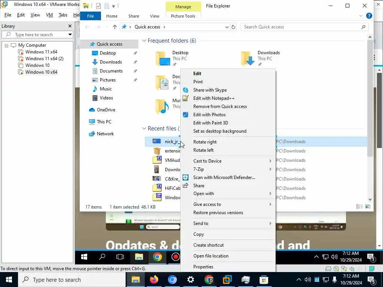Open VMware VM menu

pos(49,15)
